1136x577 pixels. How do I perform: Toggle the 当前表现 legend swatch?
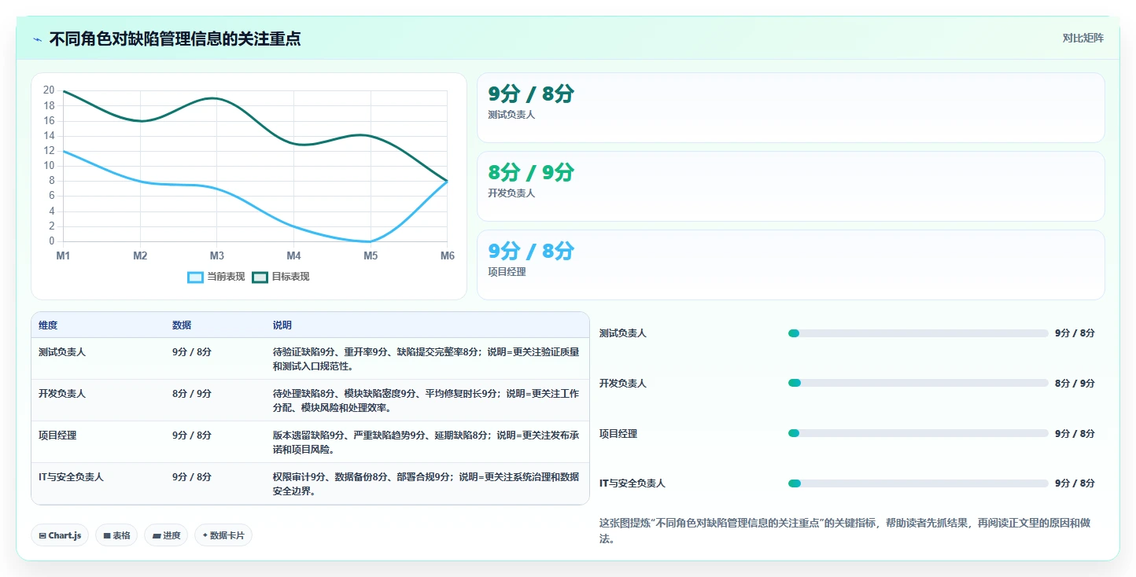click(x=196, y=277)
